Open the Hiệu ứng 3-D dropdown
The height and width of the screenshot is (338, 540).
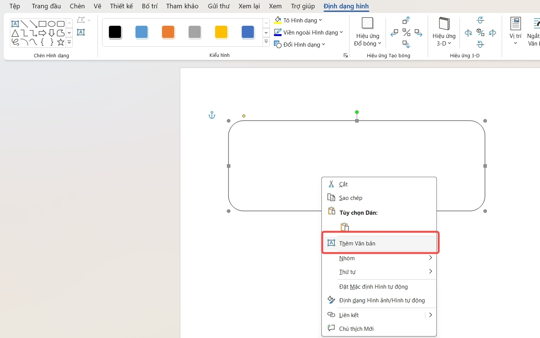tap(444, 32)
